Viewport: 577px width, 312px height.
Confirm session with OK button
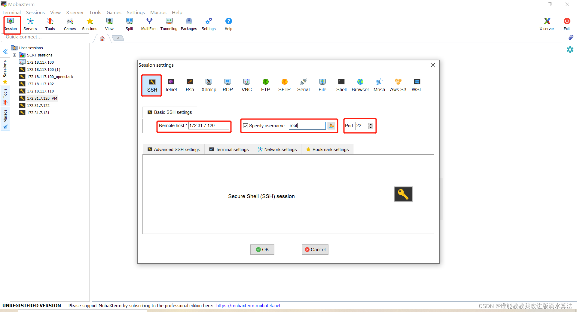[x=262, y=250]
